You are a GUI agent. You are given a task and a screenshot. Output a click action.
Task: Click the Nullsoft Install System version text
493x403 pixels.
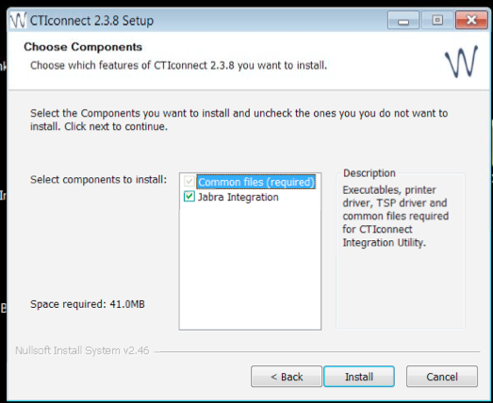[x=82, y=350]
